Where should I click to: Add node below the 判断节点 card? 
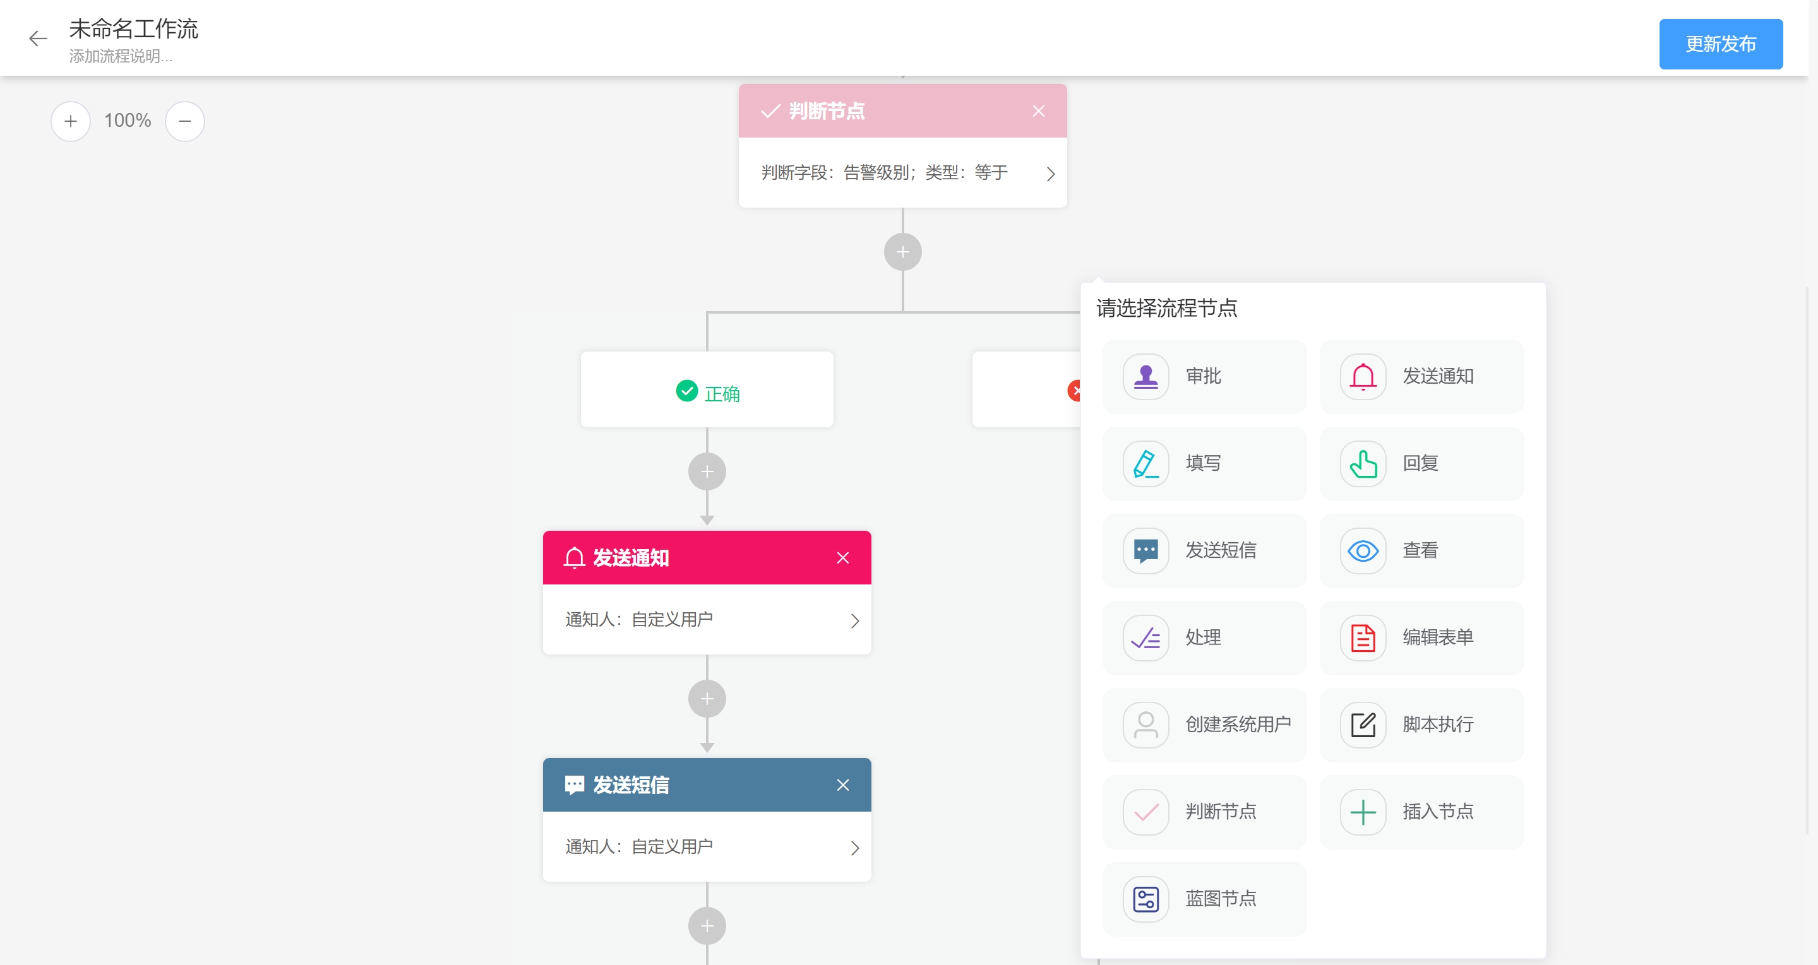point(902,252)
